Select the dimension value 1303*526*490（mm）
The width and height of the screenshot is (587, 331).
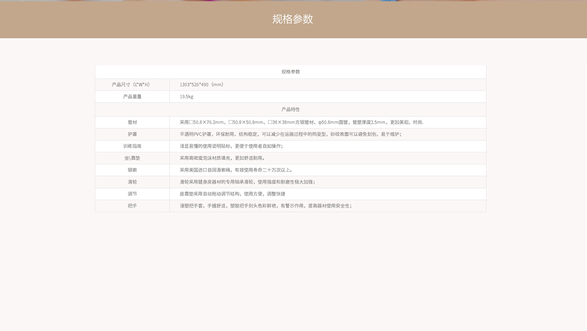pos(201,84)
